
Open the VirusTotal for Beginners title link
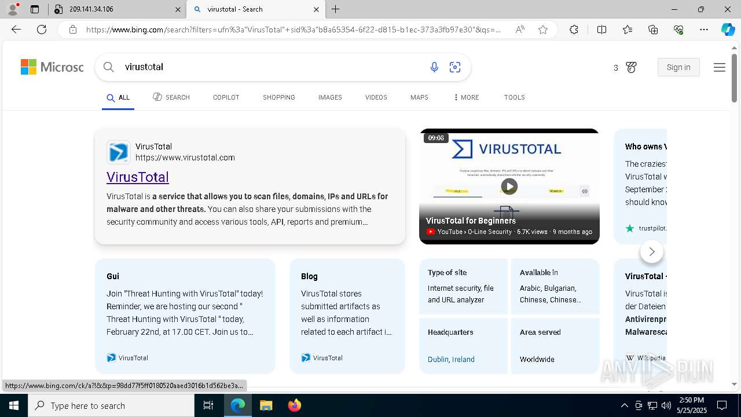(x=471, y=221)
